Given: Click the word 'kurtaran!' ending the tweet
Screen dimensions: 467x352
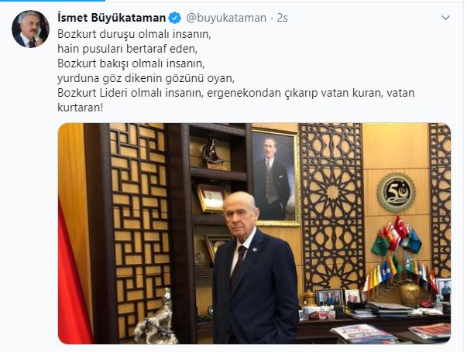Looking at the screenshot, I should (x=80, y=108).
